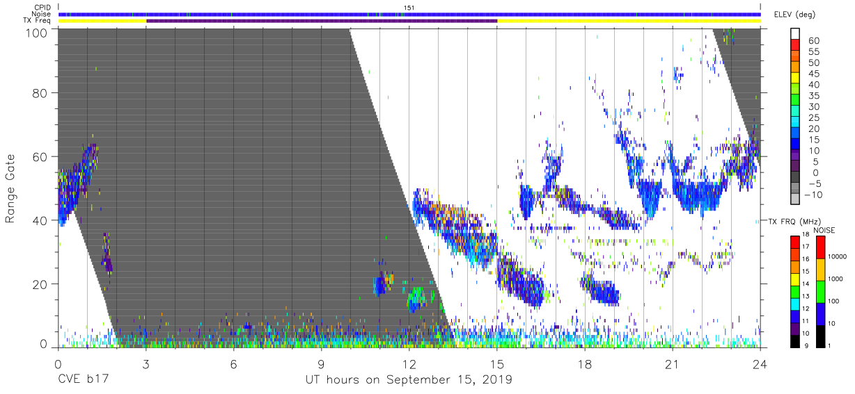Click the black bottom swatch in NOISE colorbar

(x=821, y=336)
